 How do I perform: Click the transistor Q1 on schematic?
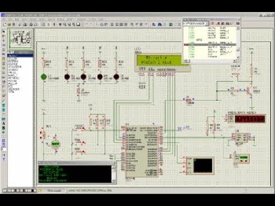(x=249, y=91)
